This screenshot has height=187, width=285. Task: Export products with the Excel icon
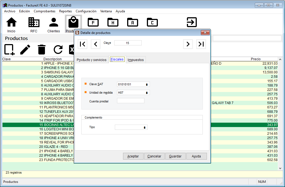tap(72, 49)
